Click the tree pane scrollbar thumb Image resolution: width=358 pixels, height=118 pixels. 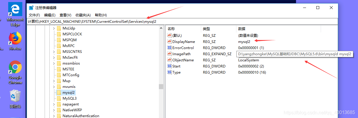(161, 87)
